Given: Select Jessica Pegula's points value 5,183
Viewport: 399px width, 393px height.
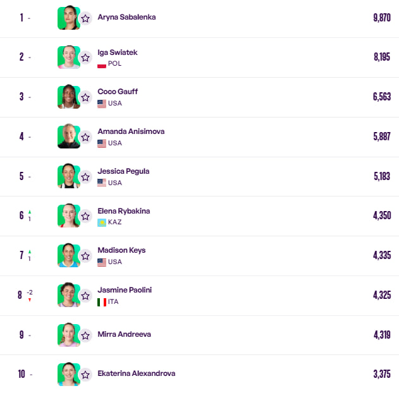Looking at the screenshot, I should point(382,176).
